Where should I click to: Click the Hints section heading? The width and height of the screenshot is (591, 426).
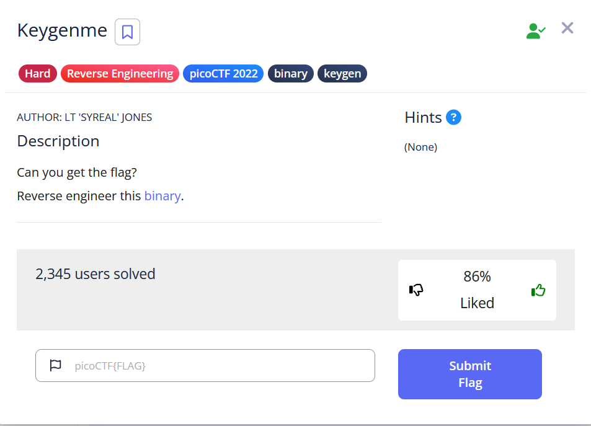[x=423, y=117]
